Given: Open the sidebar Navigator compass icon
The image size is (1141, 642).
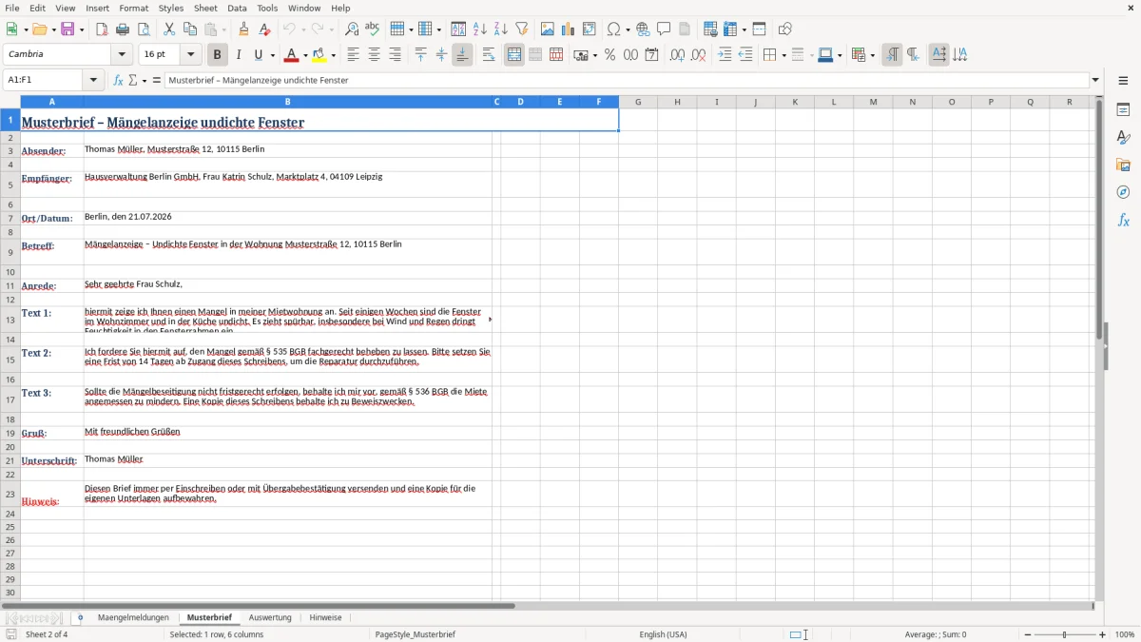Looking at the screenshot, I should click(x=1123, y=192).
